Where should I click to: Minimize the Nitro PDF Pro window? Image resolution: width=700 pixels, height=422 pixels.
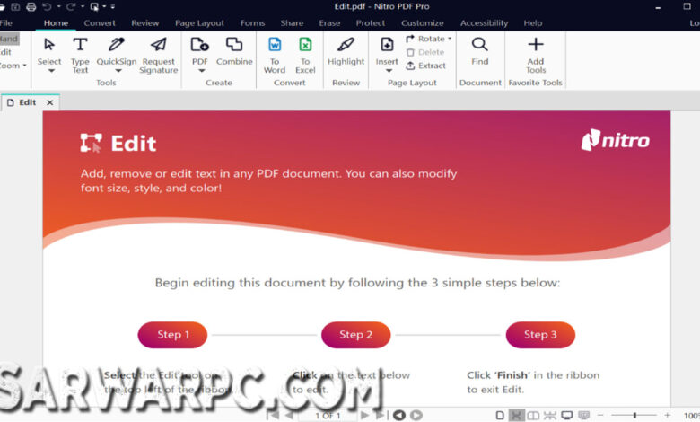pos(658,7)
